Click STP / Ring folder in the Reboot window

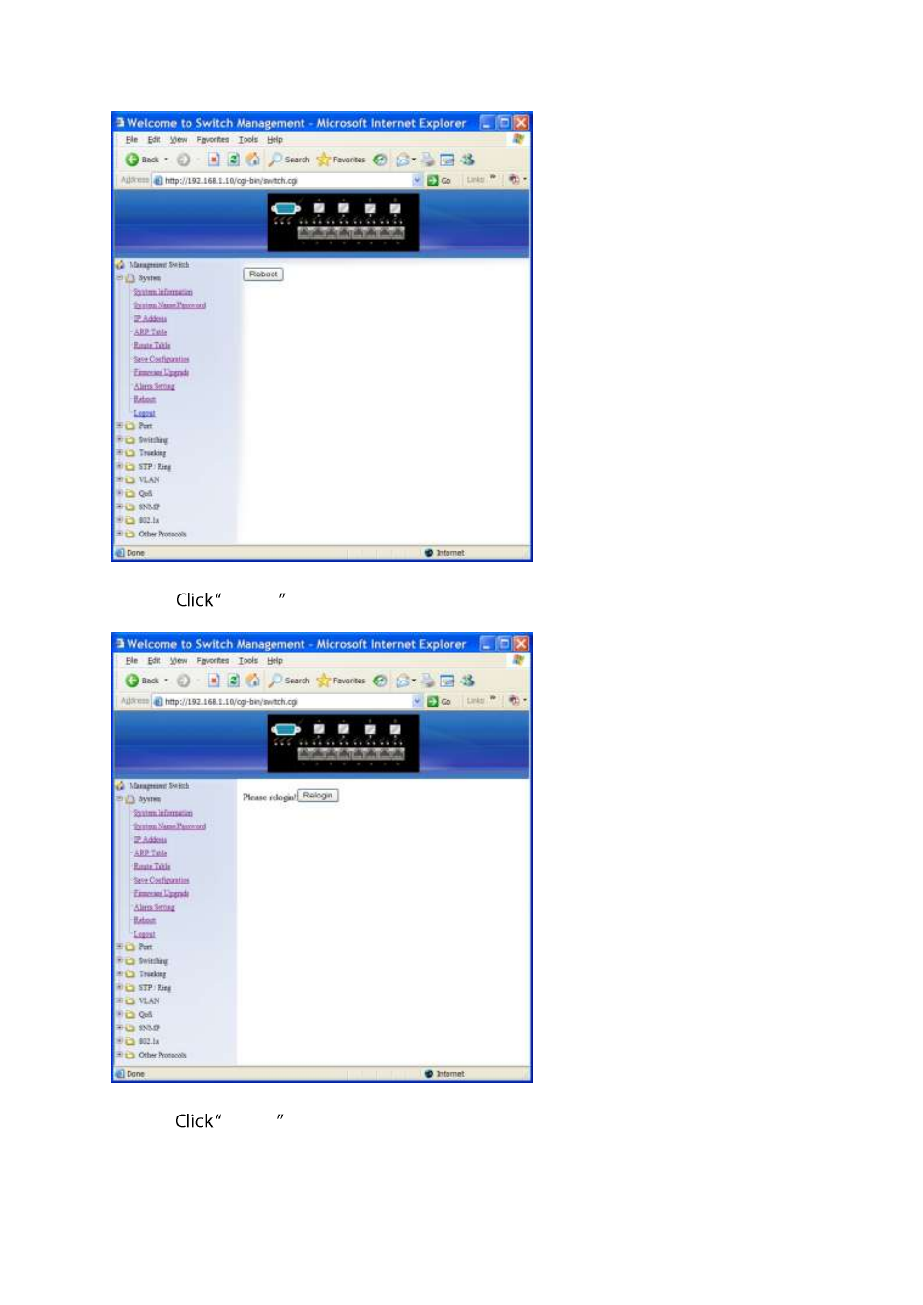click(154, 467)
